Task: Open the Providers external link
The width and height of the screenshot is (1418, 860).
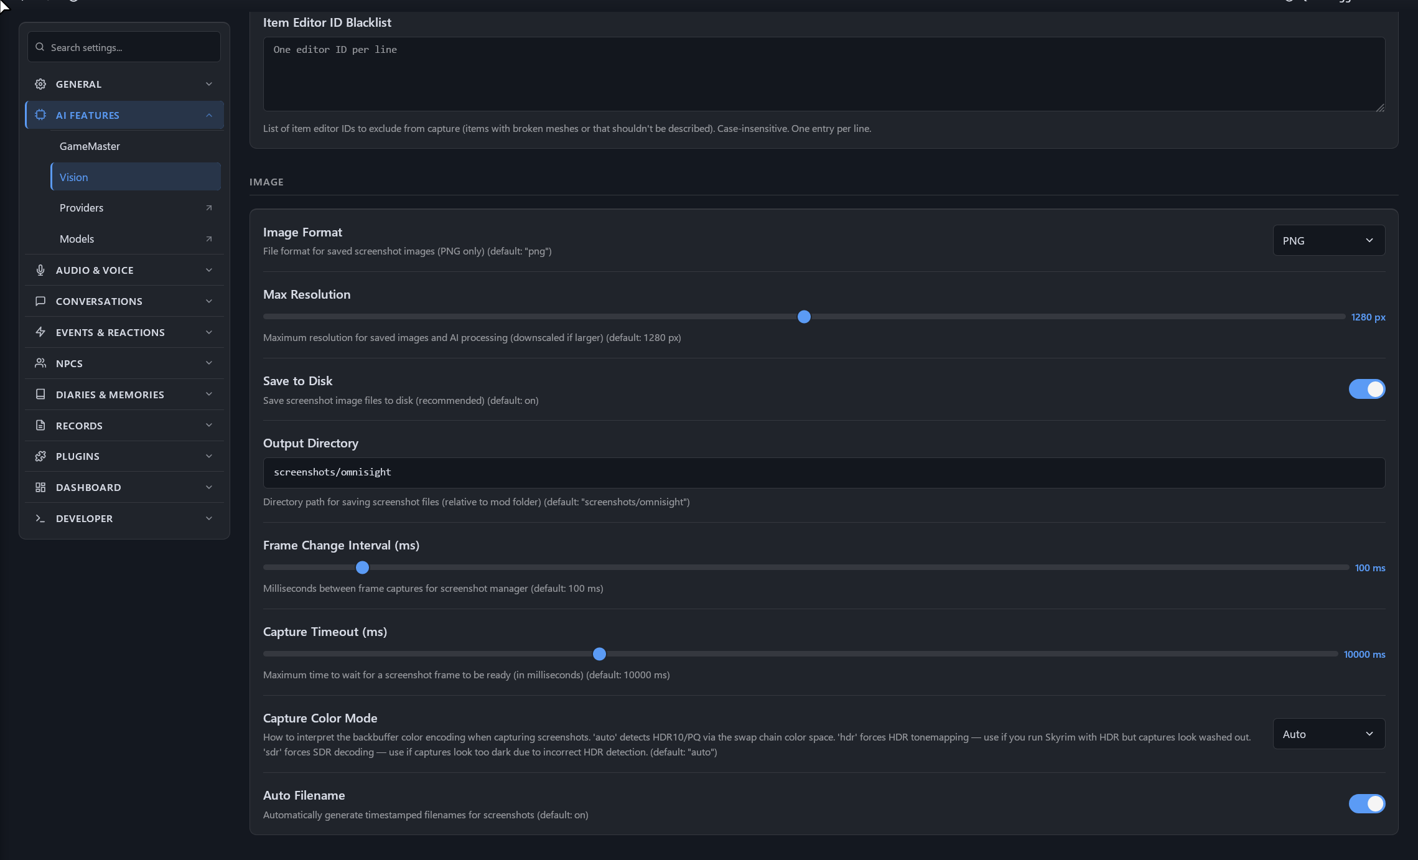Action: 136,208
